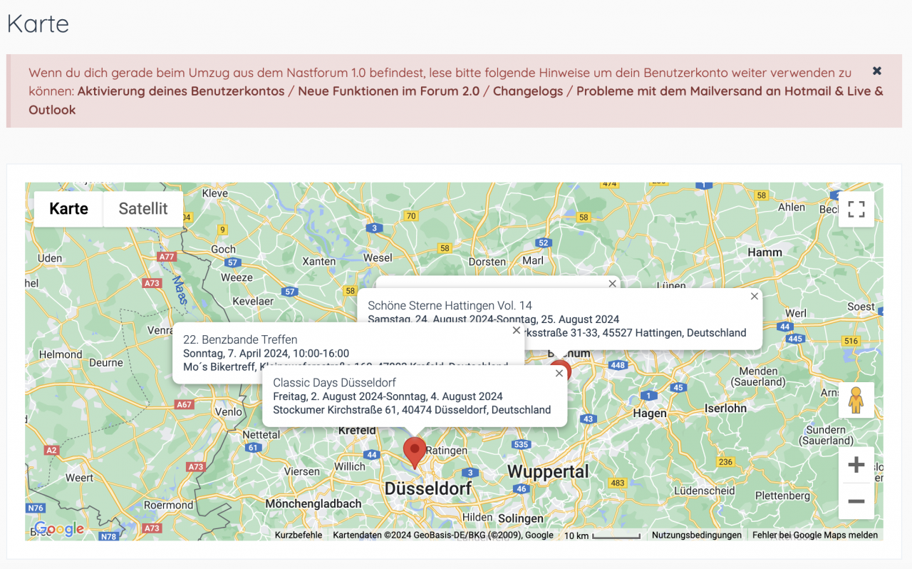This screenshot has height=569, width=912.
Task: Close the Classic Days Düsseldorf popup
Action: (559, 373)
